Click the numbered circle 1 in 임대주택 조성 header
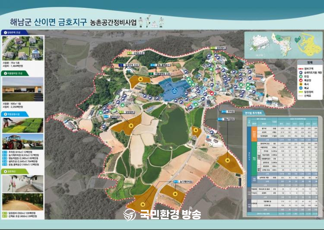 (5, 32)
